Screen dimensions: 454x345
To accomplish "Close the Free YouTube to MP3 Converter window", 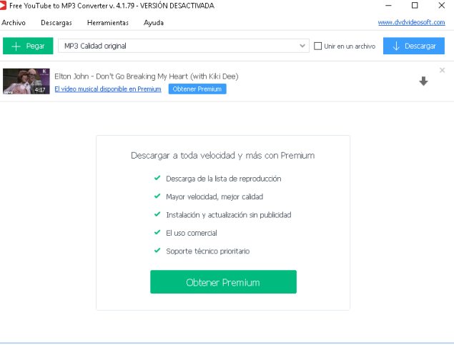I will click(x=443, y=6).
